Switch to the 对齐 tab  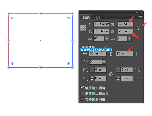97,17
